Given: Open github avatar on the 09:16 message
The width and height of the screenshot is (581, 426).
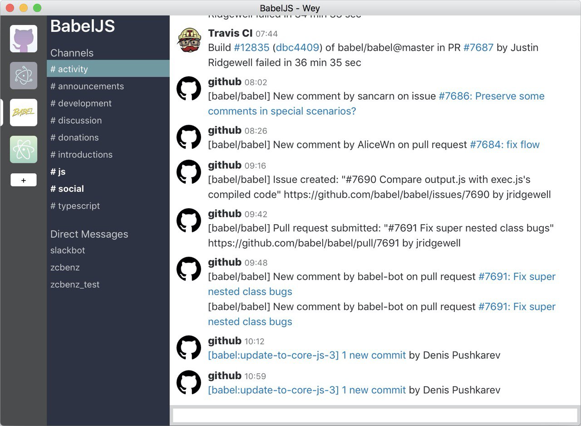Looking at the screenshot, I should [x=189, y=172].
